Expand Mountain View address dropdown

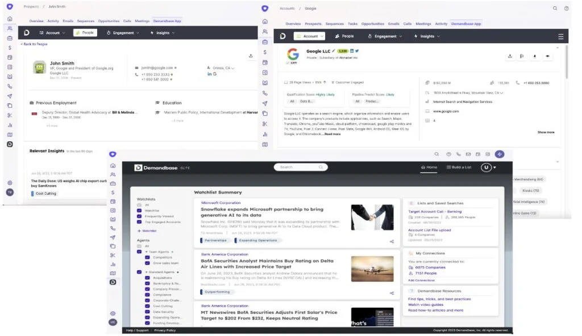pyautogui.click(x=501, y=93)
